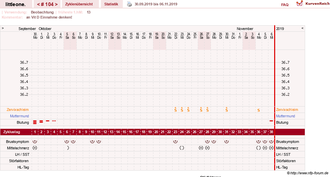Click the blue Muttermund label on the left
The width and height of the screenshot is (330, 177).
click(x=20, y=116)
